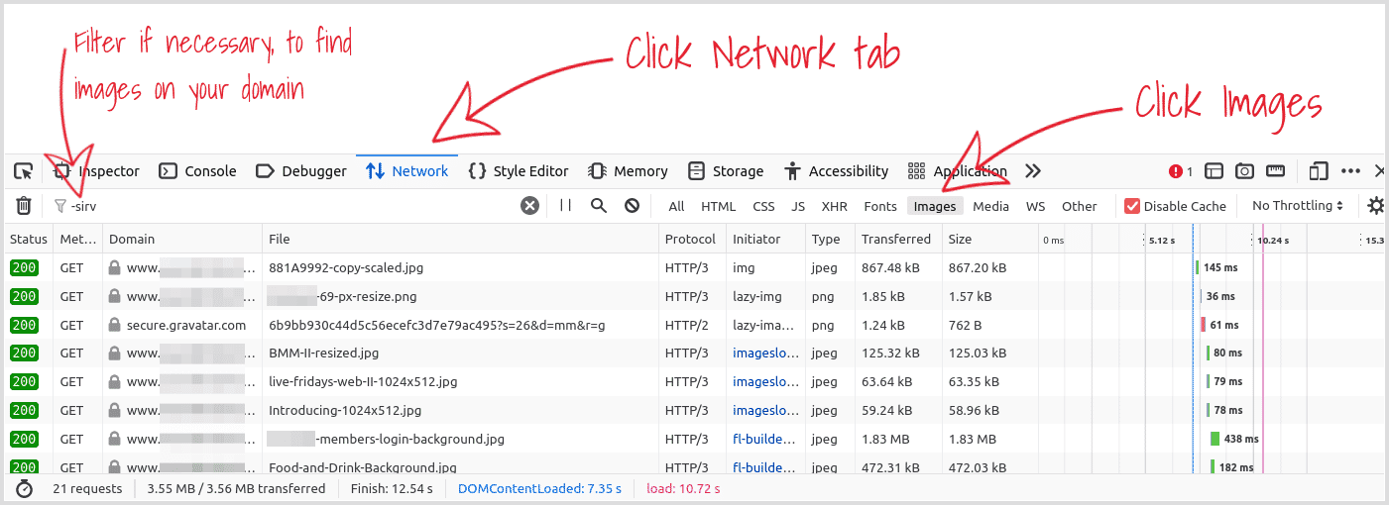The height and width of the screenshot is (505, 1389).
Task: Toggle responsive design mode icon
Action: tap(1318, 171)
